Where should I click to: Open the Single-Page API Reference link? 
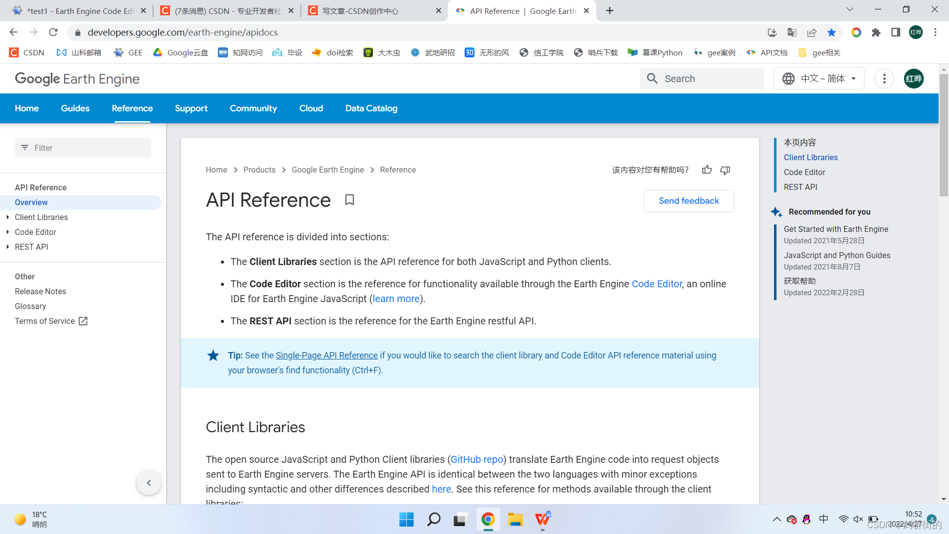[326, 356]
